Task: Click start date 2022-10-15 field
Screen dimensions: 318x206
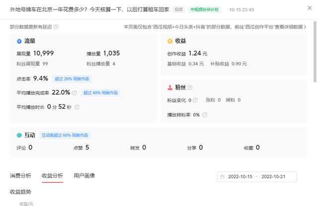Action: (240, 177)
